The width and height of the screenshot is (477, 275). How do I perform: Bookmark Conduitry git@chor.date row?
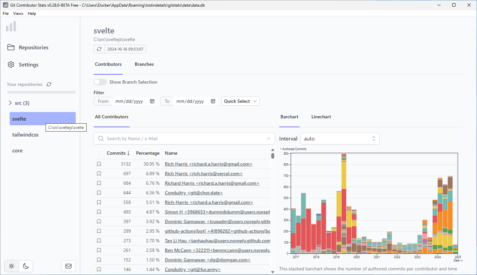[99, 193]
